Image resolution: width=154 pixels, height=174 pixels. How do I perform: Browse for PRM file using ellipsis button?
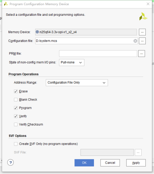pos(142,54)
